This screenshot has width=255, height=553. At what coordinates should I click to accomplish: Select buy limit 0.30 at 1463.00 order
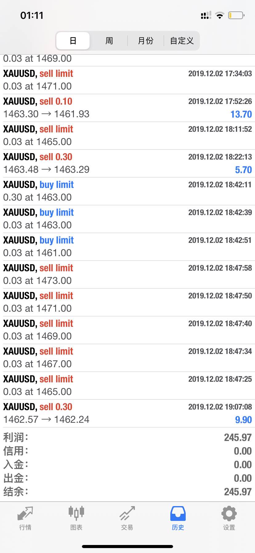pyautogui.click(x=127, y=191)
